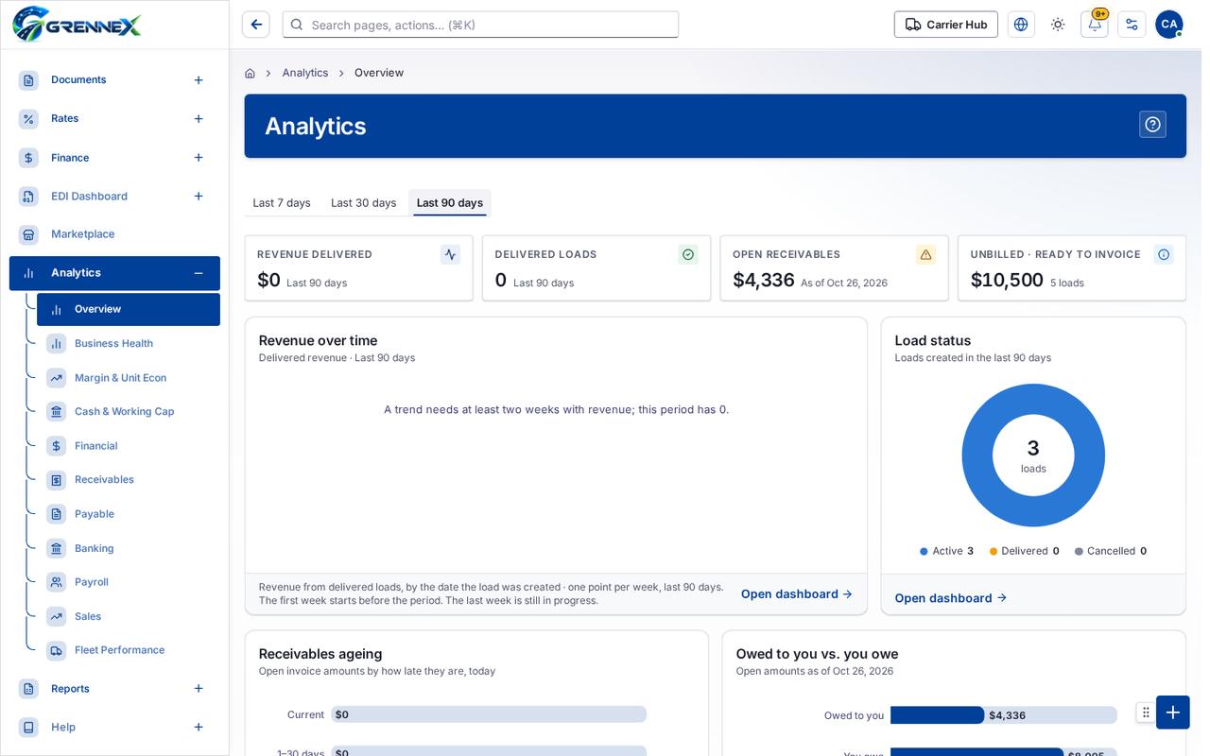
Task: Open Marketplace in the sidebar
Action: [x=114, y=234]
